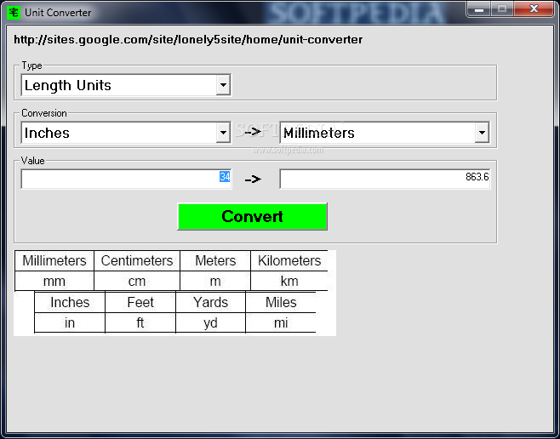Click the Meters cell in the table
Screen dimensions: 560x439
(x=215, y=261)
